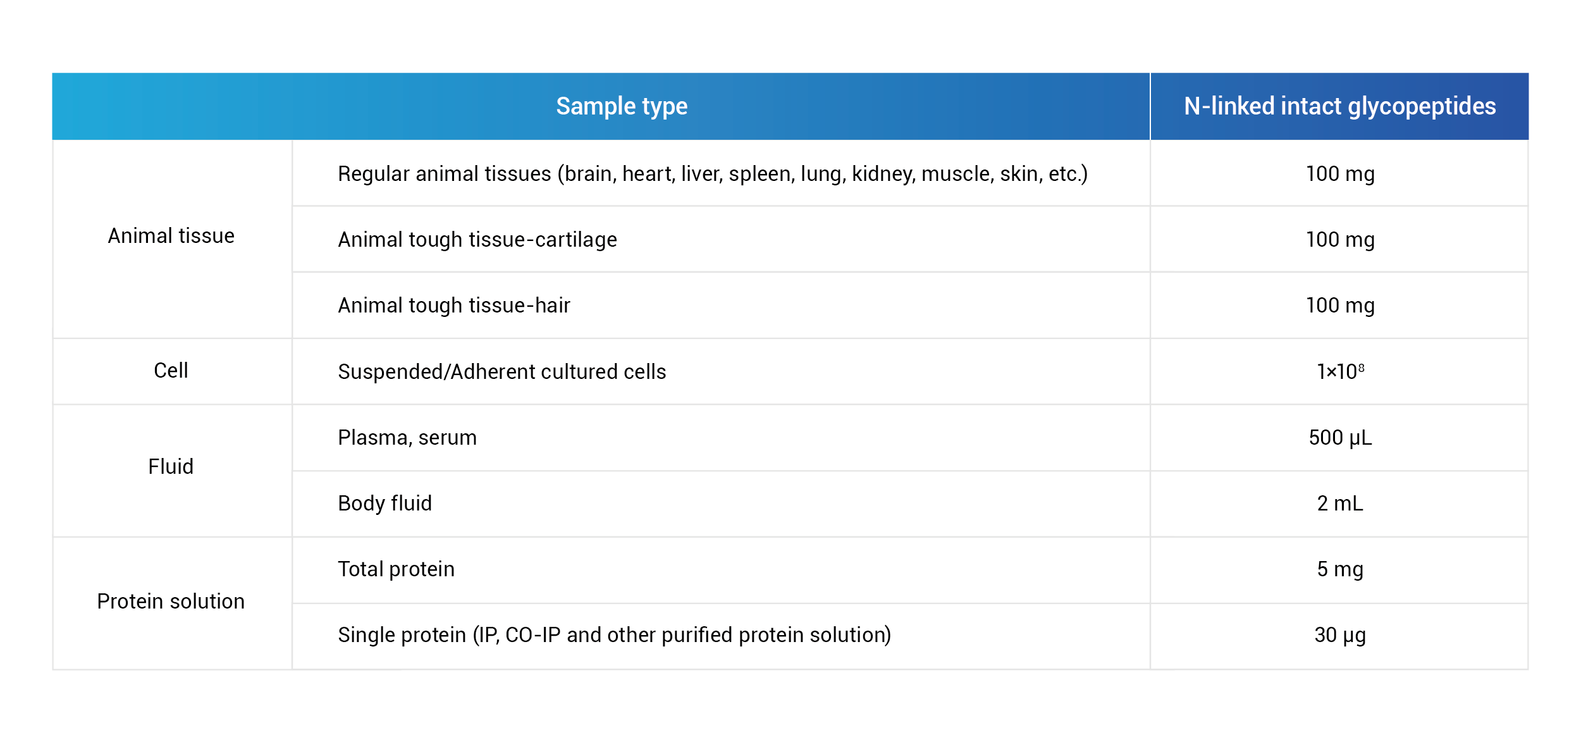Click the "500 μL" value
Screen dimensions: 1581x742
(x=1339, y=438)
